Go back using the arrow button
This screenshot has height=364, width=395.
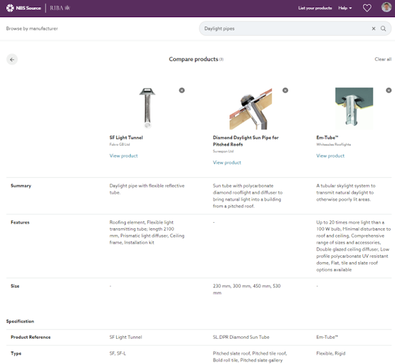click(12, 59)
